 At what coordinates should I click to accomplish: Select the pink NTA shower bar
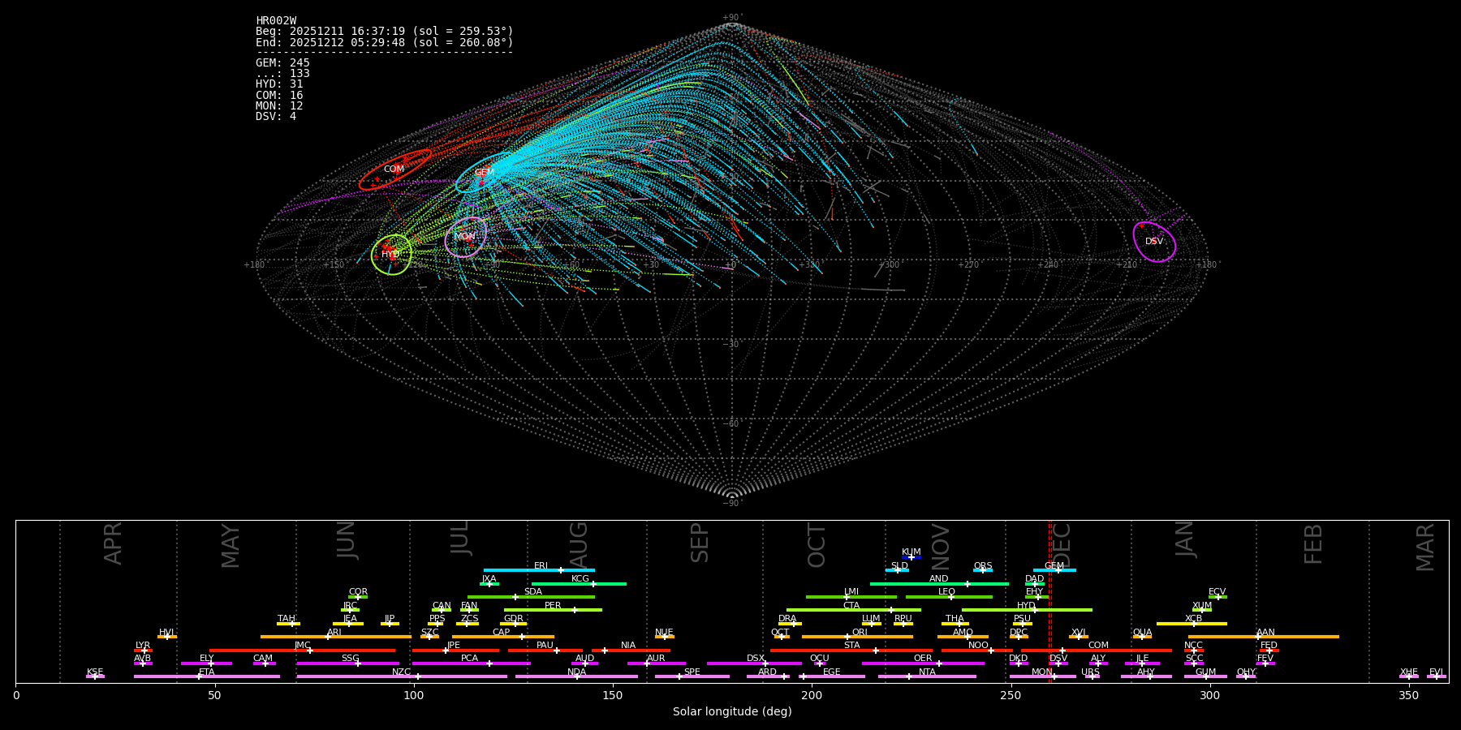coord(927,676)
